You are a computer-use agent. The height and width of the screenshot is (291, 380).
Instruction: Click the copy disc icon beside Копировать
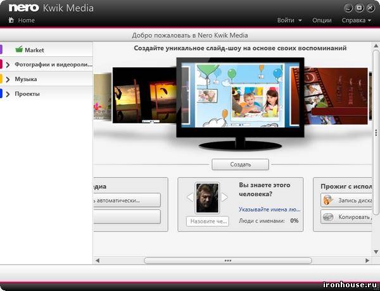pyautogui.click(x=328, y=217)
